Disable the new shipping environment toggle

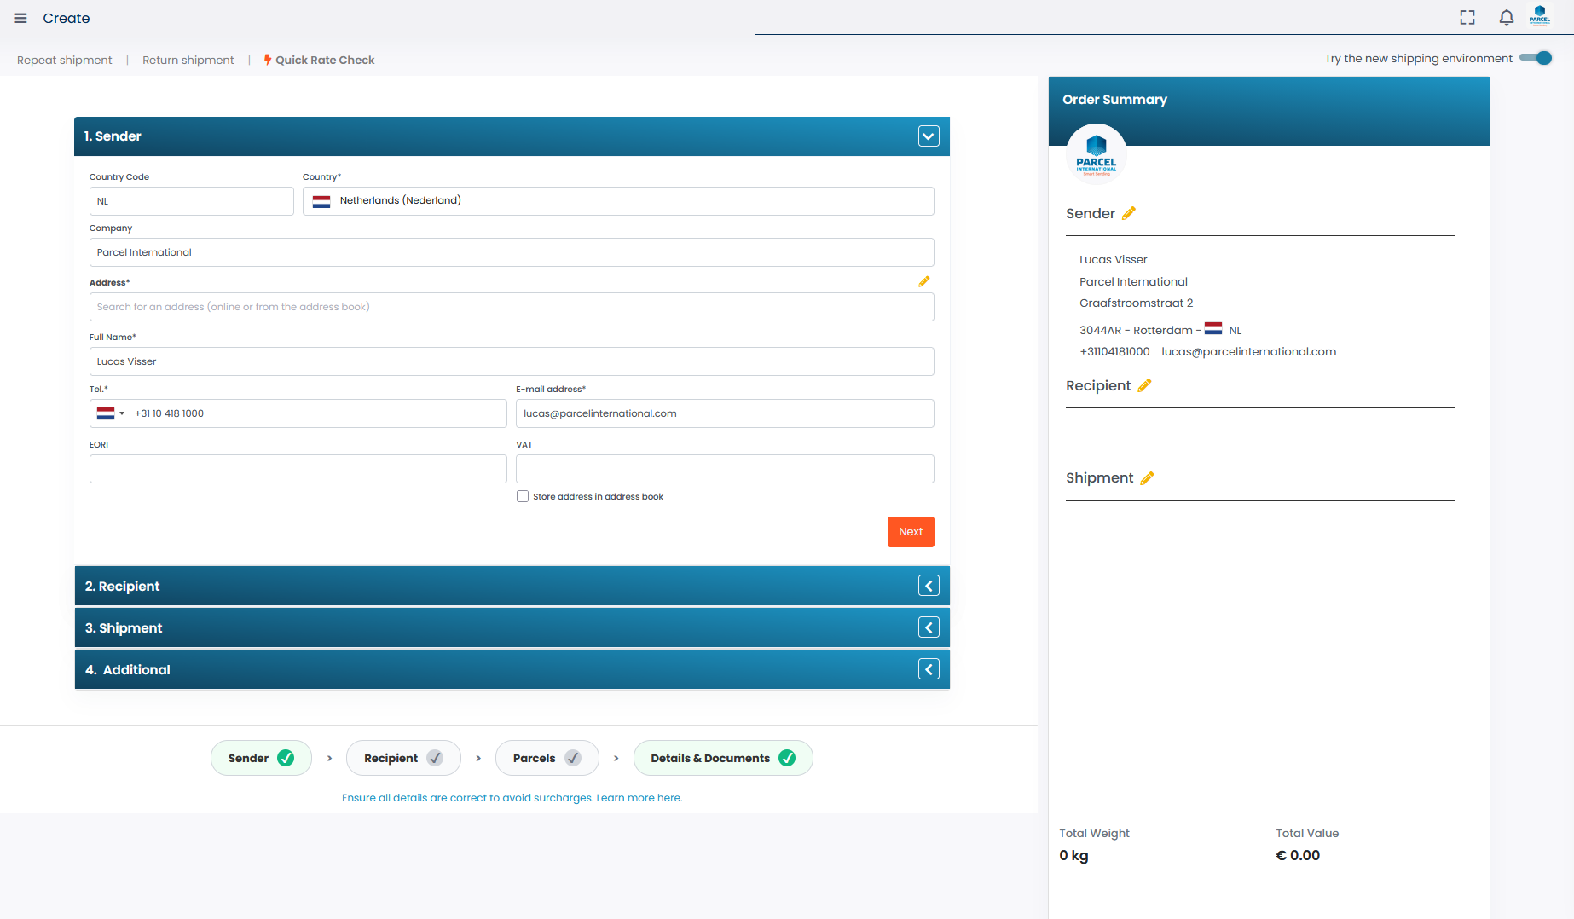1536,58
